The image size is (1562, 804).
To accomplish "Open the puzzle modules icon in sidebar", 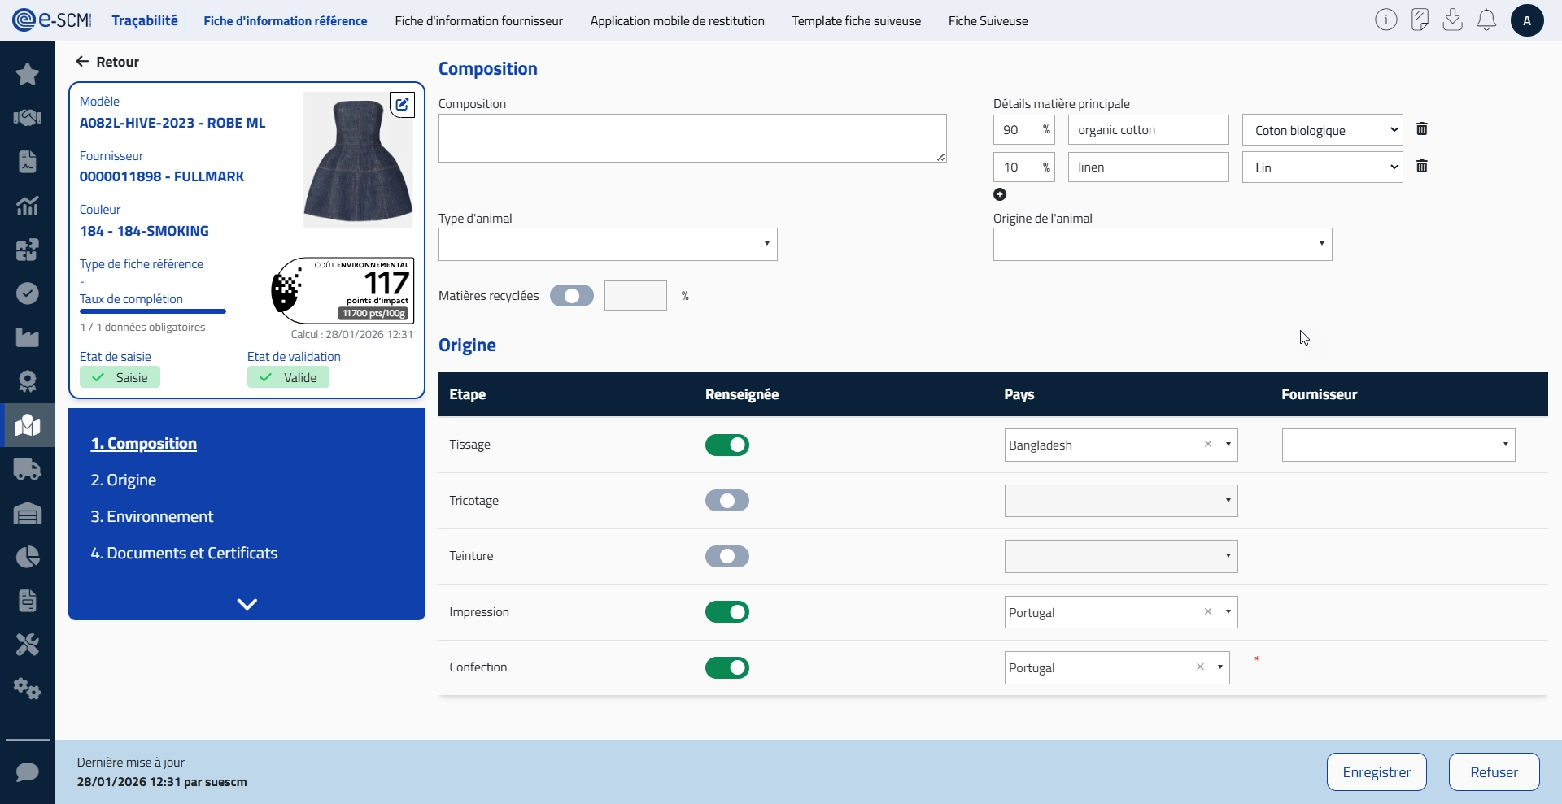I will pos(28,250).
